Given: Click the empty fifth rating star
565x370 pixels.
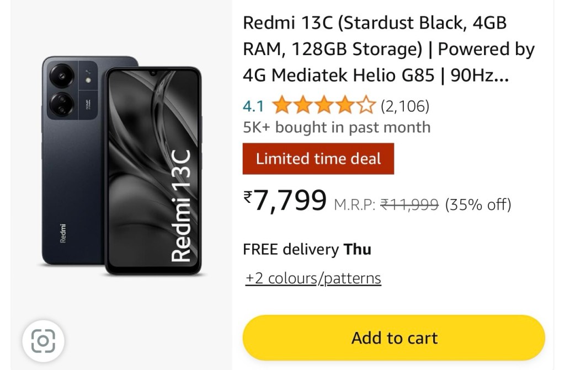Looking at the screenshot, I should (366, 105).
